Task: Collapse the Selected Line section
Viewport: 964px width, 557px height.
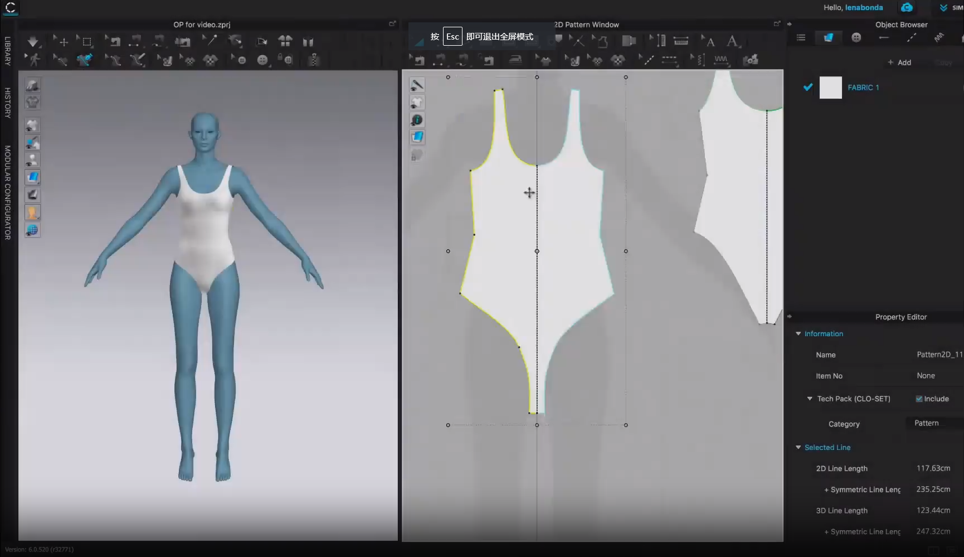Action: (799, 447)
